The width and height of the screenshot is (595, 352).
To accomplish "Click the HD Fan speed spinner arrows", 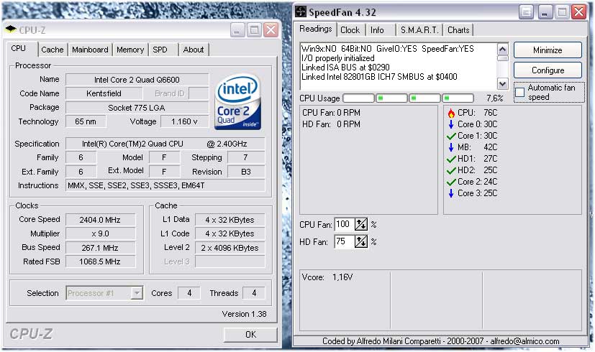I will coord(361,241).
